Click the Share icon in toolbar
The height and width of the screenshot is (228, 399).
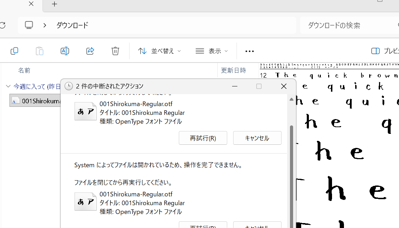point(90,51)
